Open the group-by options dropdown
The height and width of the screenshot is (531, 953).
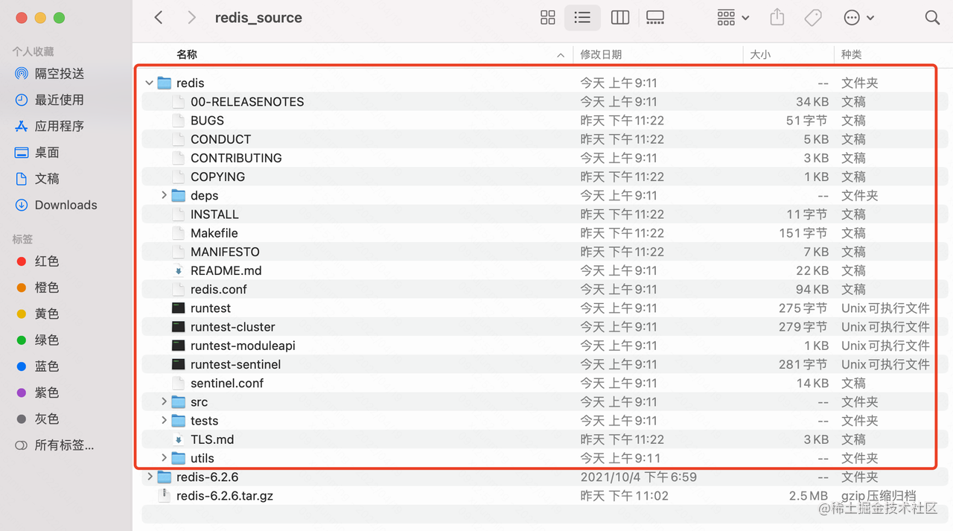click(x=733, y=18)
